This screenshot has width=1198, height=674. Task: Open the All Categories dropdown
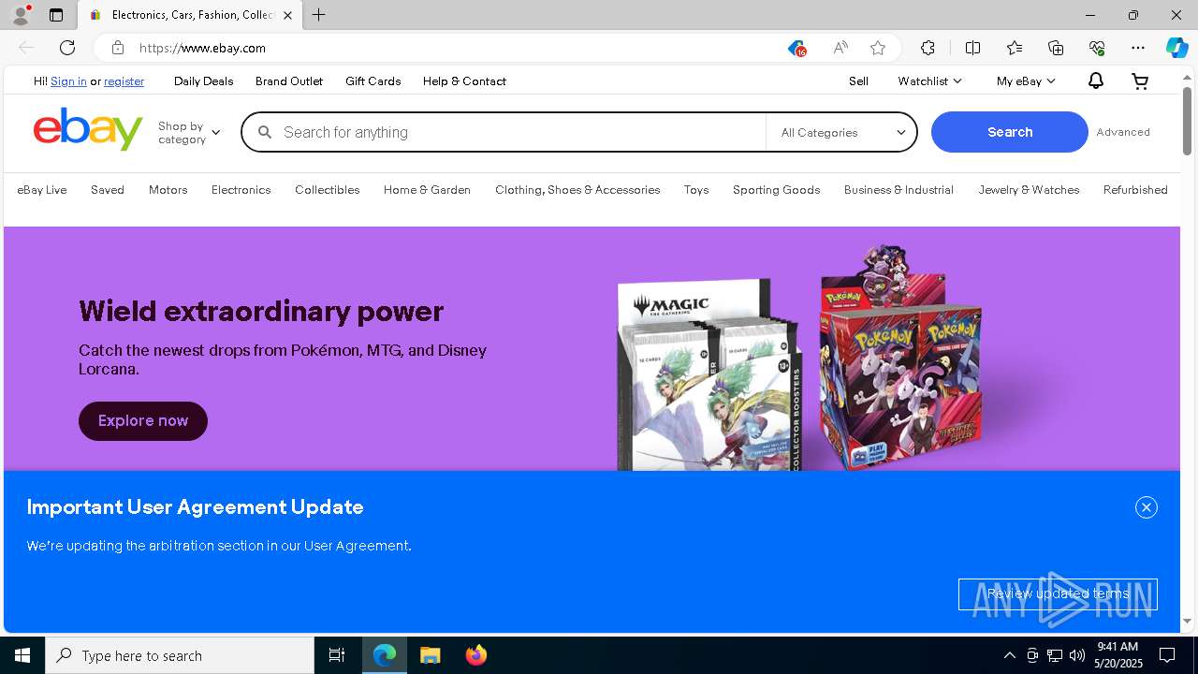(841, 132)
